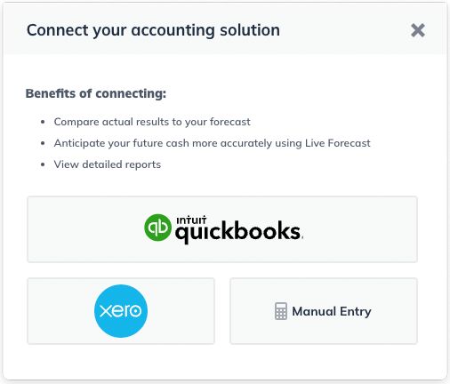Viewport: 450px width, 384px height.
Task: Click the Benefits of connecting heading
Action: click(96, 93)
